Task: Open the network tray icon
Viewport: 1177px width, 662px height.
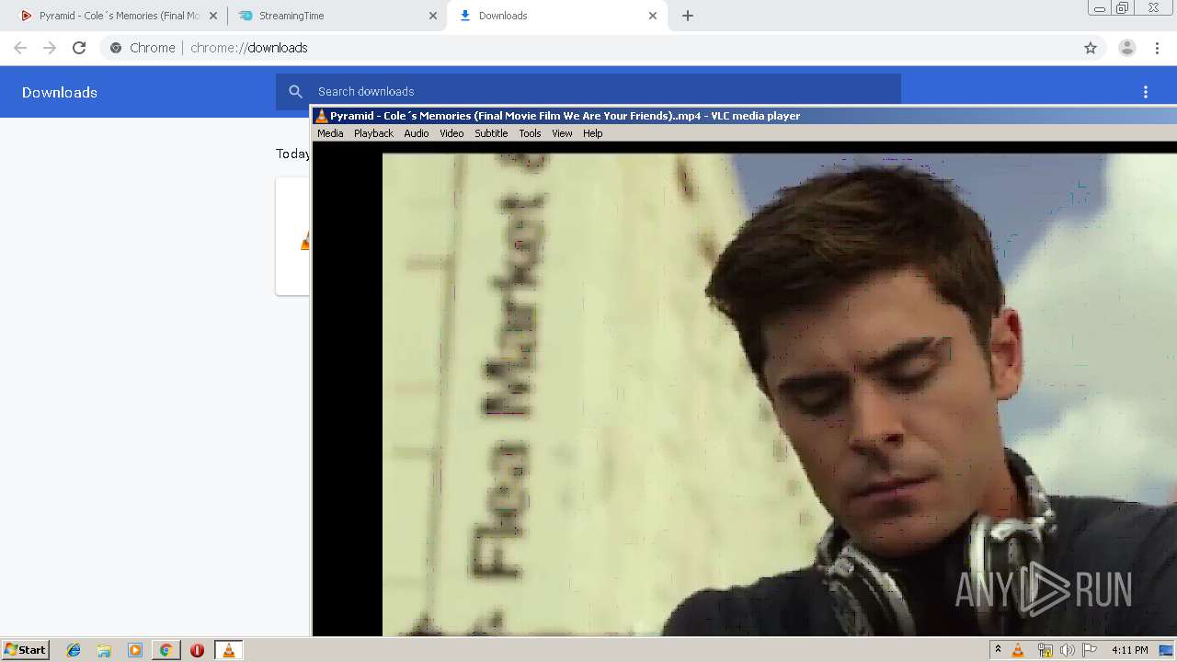Action: (x=1045, y=650)
